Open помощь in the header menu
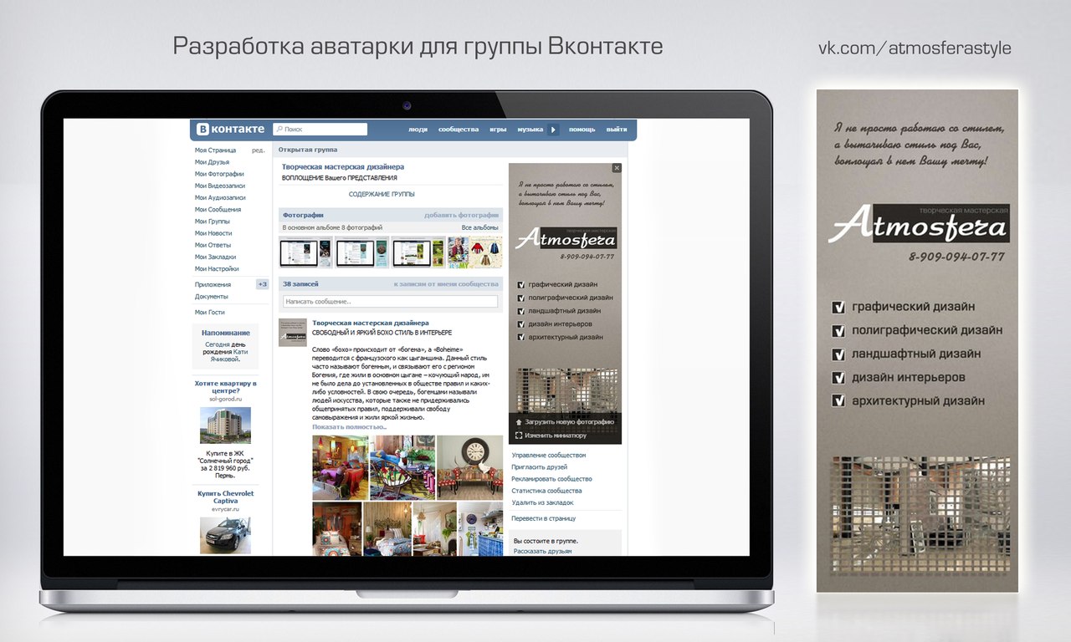This screenshot has height=642, width=1071. pyautogui.click(x=582, y=130)
